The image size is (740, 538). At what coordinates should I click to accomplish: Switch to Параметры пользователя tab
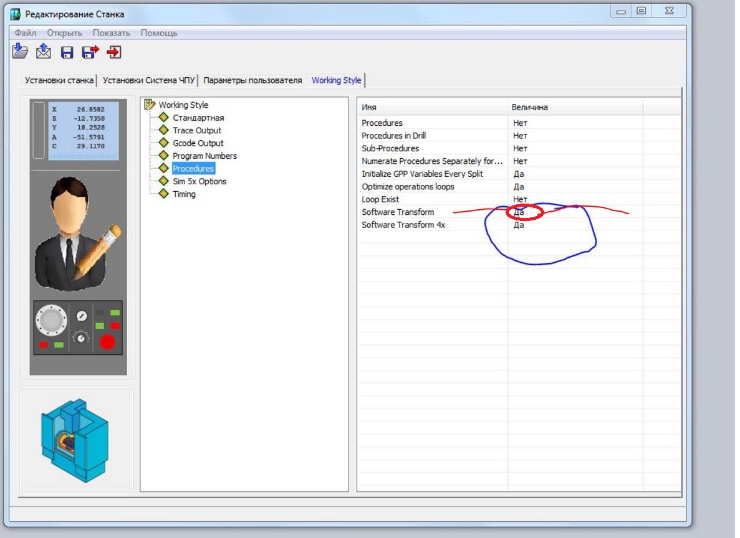point(252,80)
